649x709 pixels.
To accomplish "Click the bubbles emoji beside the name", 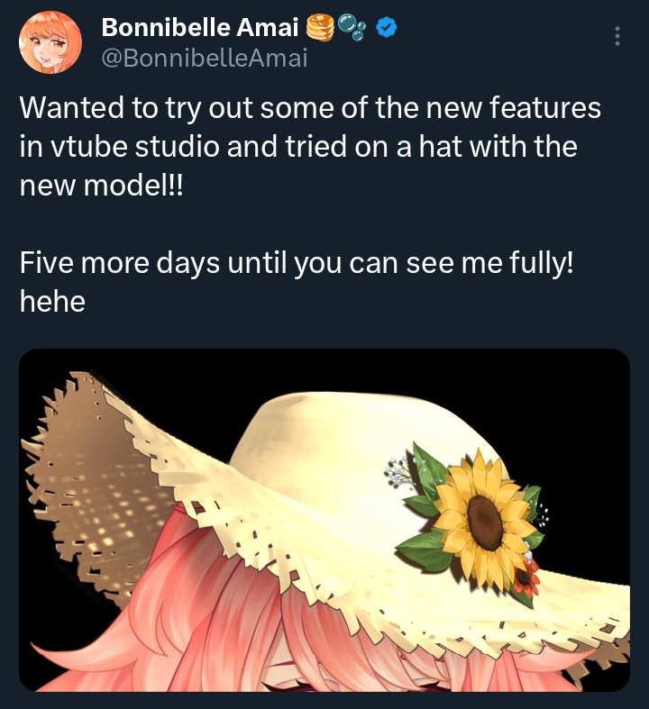I will [352, 27].
